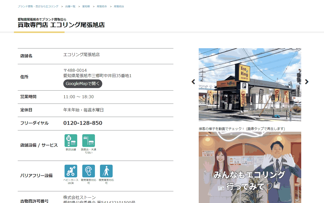Click the business hours 11:00 〜 18:30
Viewport: 324px width, 203px height.
click(x=78, y=97)
